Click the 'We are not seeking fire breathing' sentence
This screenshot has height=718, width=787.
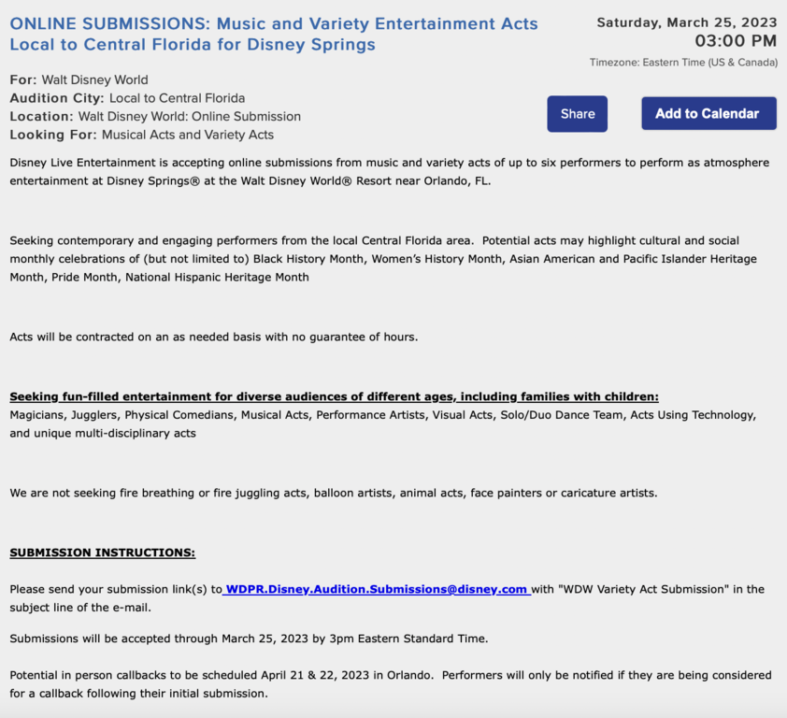click(x=333, y=493)
